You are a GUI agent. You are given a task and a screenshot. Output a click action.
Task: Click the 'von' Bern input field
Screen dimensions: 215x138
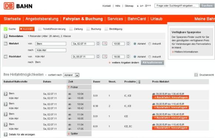pos(51,44)
